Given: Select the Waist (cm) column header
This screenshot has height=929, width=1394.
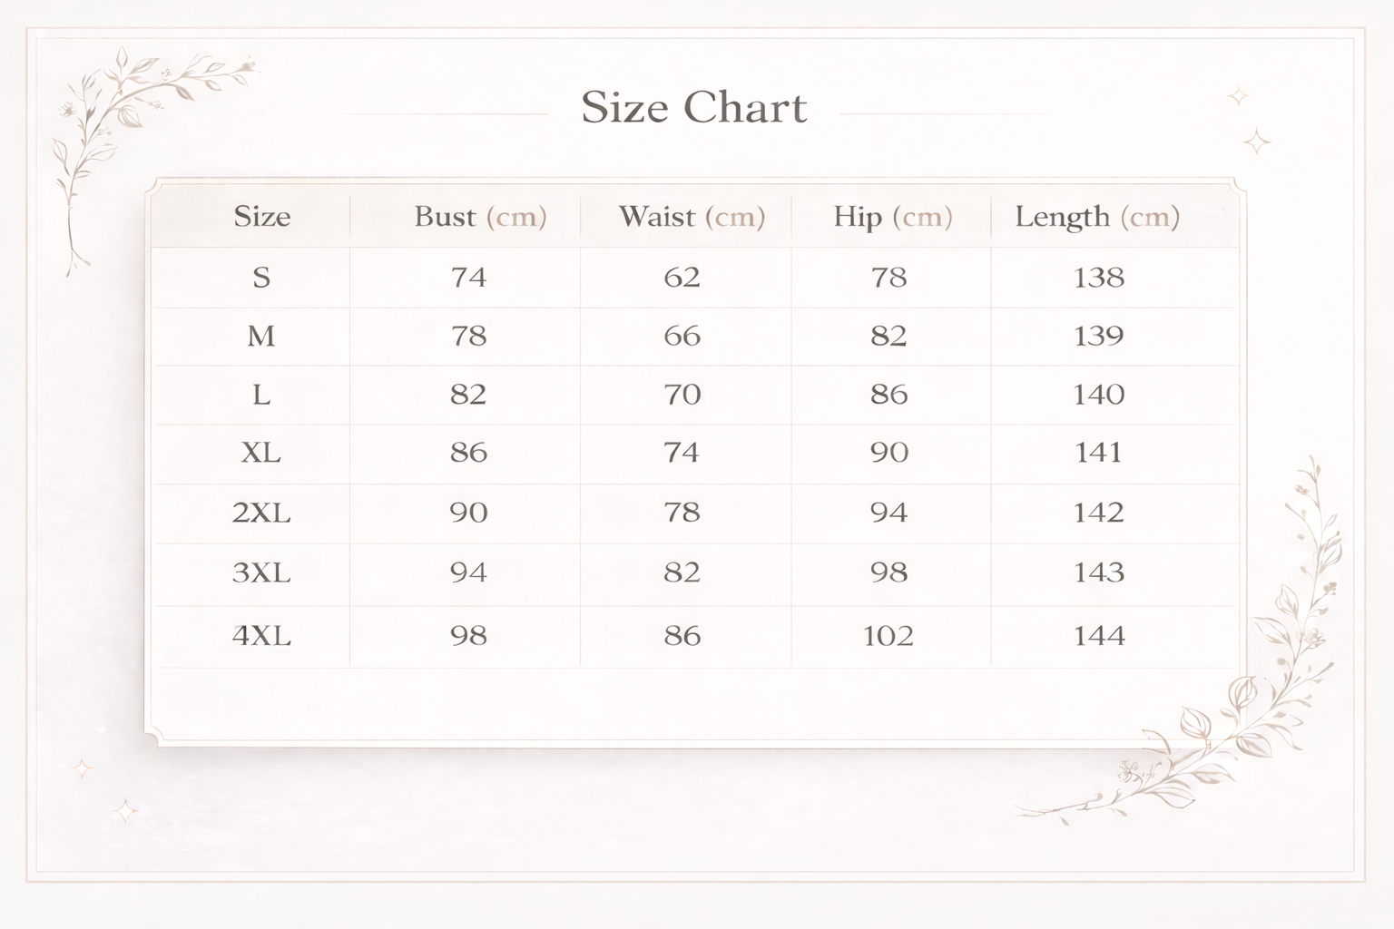Looking at the screenshot, I should 692,217.
